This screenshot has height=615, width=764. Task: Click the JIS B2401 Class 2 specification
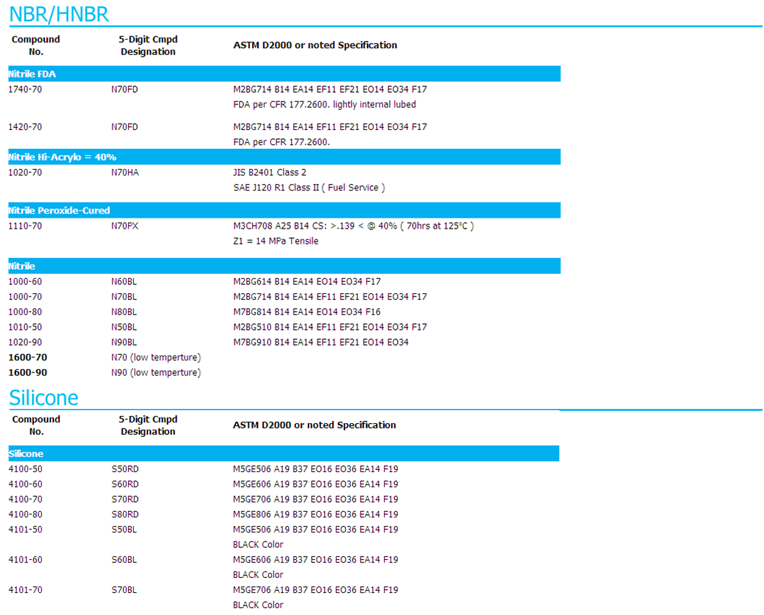click(270, 172)
